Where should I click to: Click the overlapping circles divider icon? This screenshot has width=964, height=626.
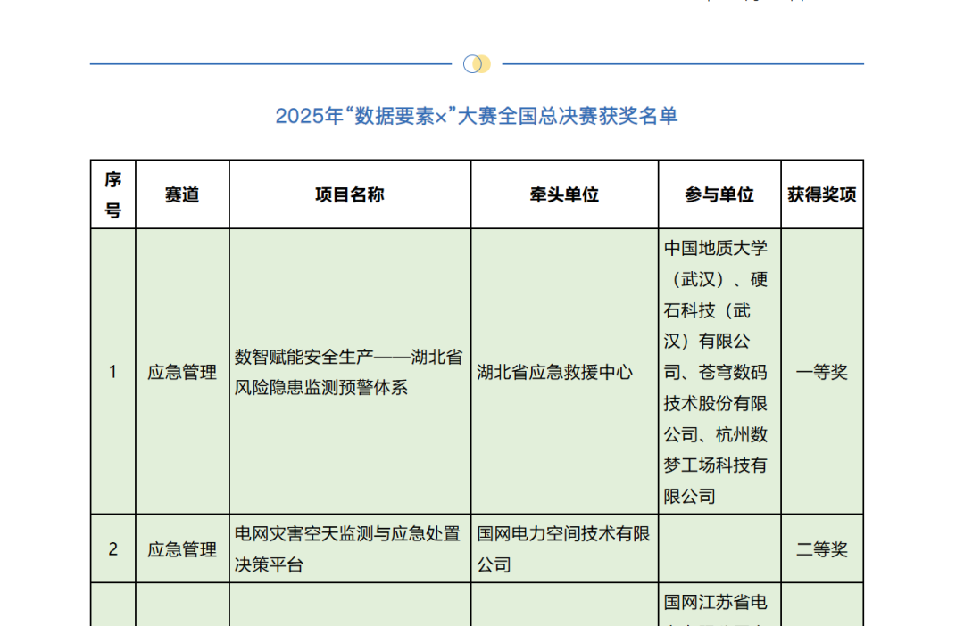(477, 63)
